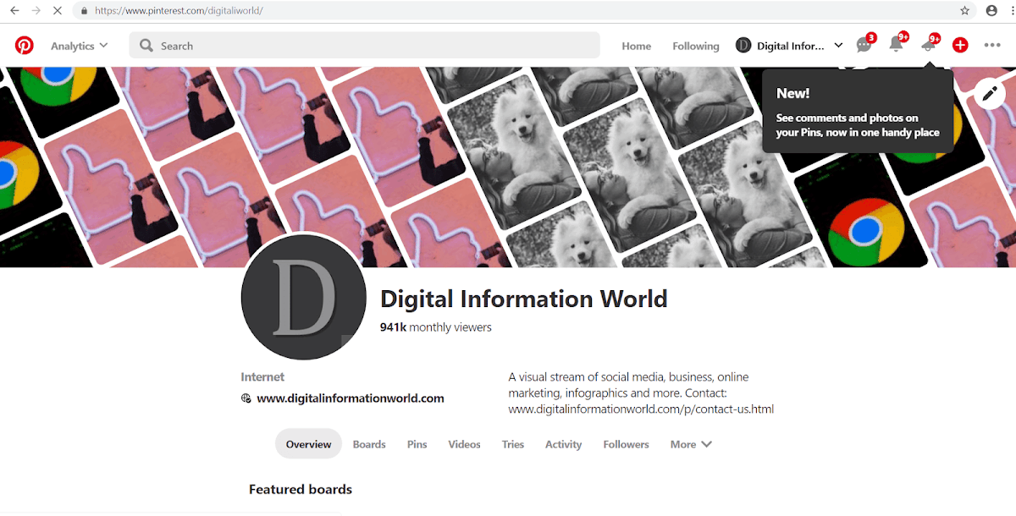
Task: Open the Digital Infor... profile button
Action: [780, 46]
